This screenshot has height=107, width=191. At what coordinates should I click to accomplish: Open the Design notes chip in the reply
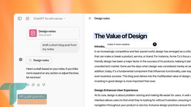[x=39, y=60]
